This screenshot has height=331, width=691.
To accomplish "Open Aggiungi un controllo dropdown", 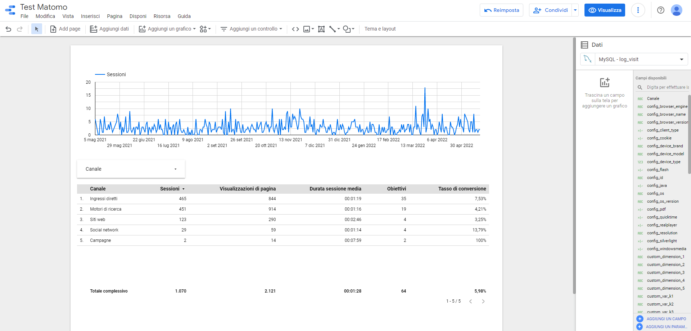I will [251, 29].
